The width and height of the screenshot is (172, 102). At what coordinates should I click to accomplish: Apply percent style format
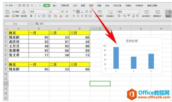click(125, 16)
